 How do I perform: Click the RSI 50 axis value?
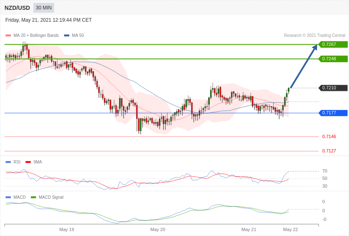(x=325, y=178)
